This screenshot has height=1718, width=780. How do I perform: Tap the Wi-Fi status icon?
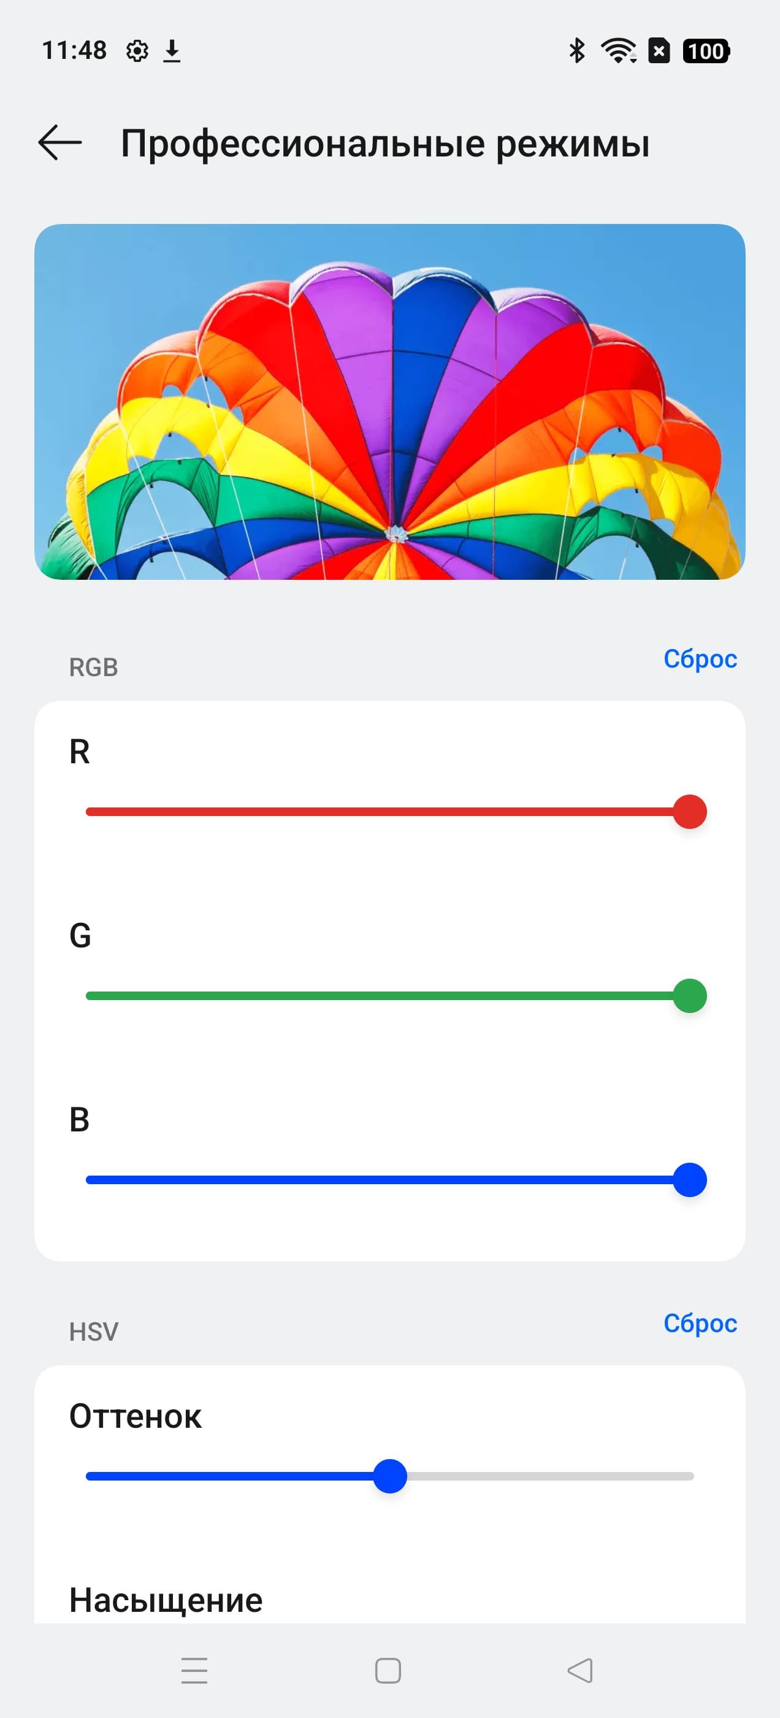tap(618, 51)
